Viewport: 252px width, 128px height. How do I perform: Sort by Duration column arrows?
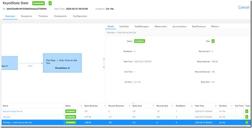[232, 106]
